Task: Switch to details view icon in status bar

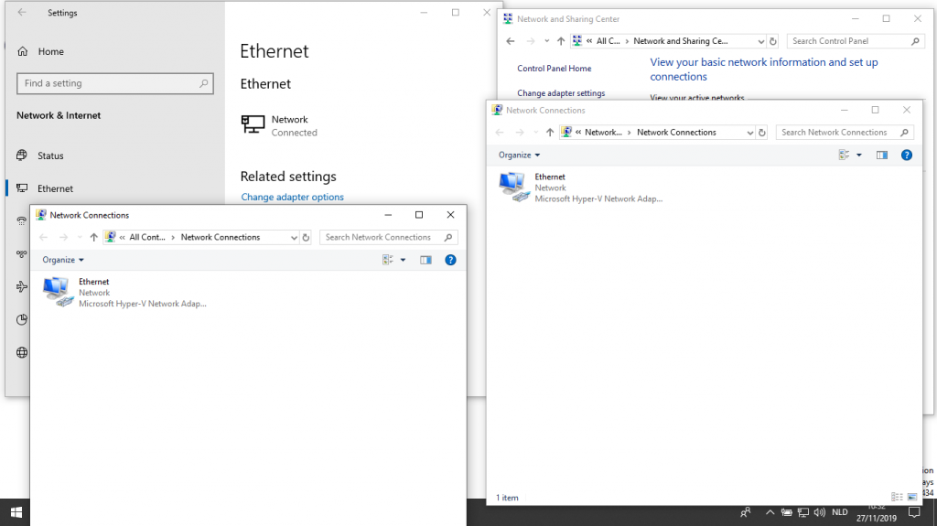Action: pos(897,497)
